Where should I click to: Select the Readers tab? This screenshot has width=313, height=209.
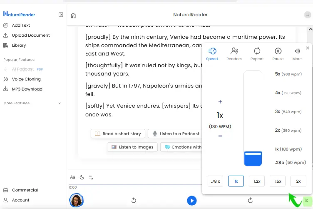click(x=234, y=54)
